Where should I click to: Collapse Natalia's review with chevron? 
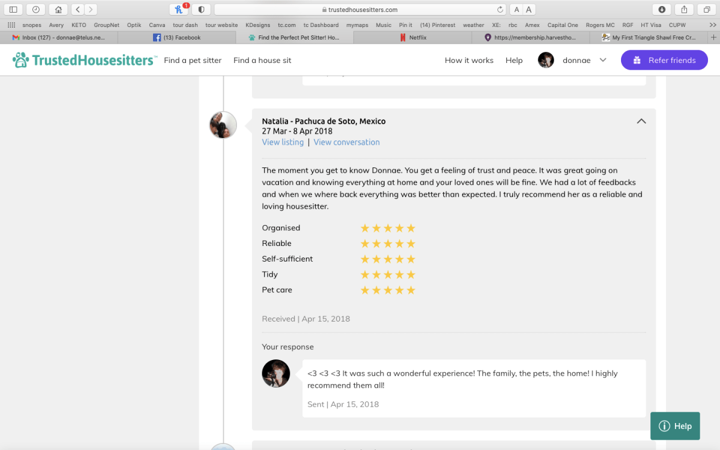point(641,121)
